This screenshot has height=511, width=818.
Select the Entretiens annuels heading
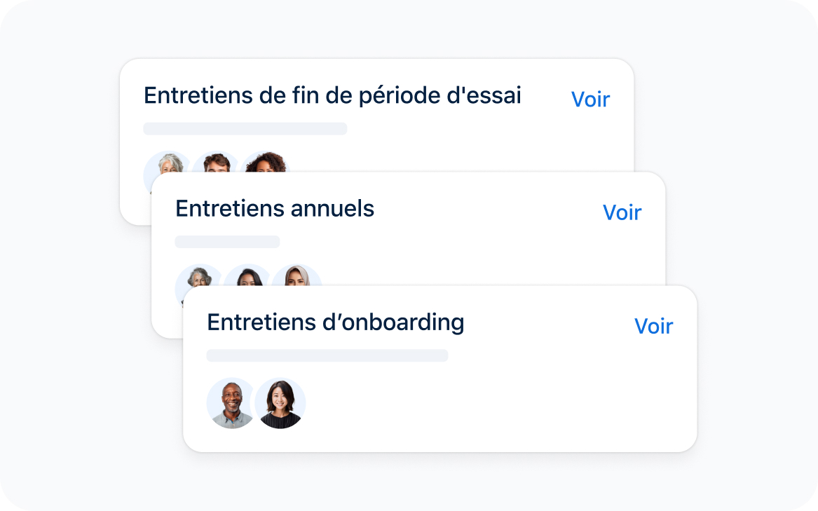[275, 209]
